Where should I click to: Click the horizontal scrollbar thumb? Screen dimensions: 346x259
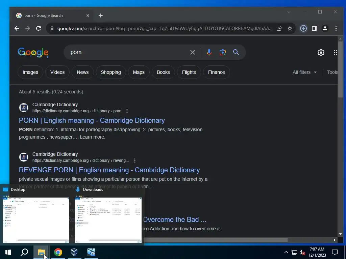coord(216,240)
